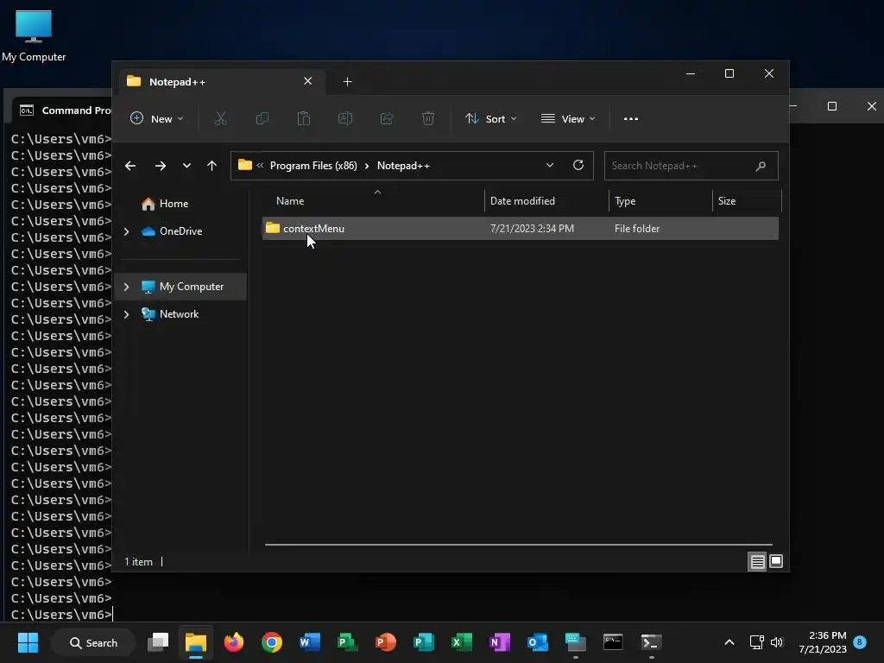Select Network in navigation pane
The image size is (884, 663).
179,314
